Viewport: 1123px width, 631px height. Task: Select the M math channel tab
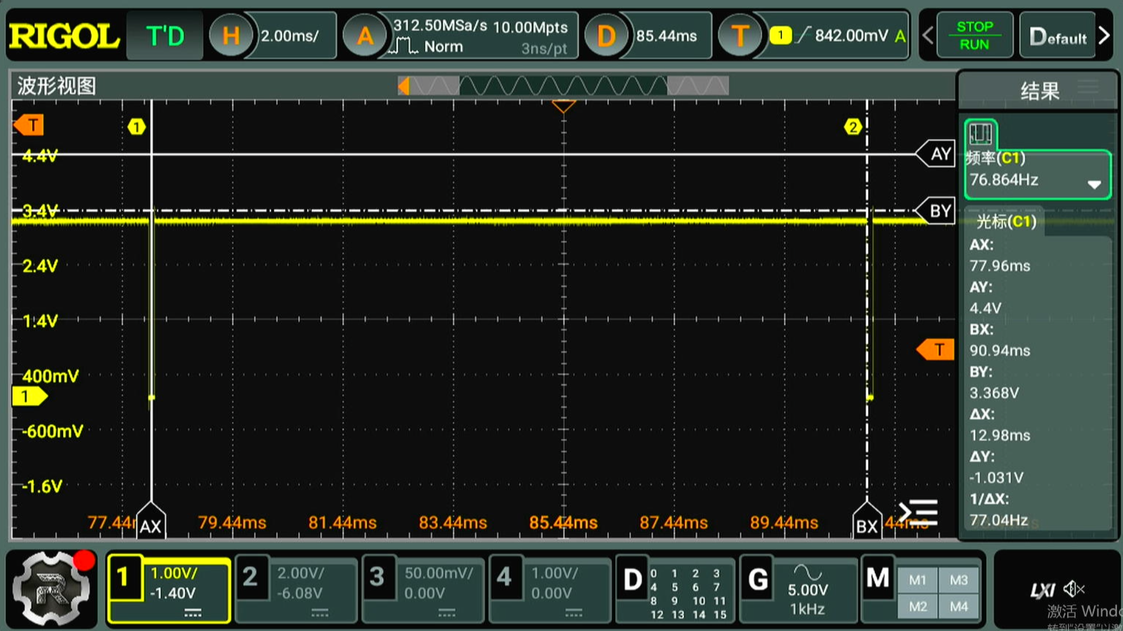pos(877,578)
